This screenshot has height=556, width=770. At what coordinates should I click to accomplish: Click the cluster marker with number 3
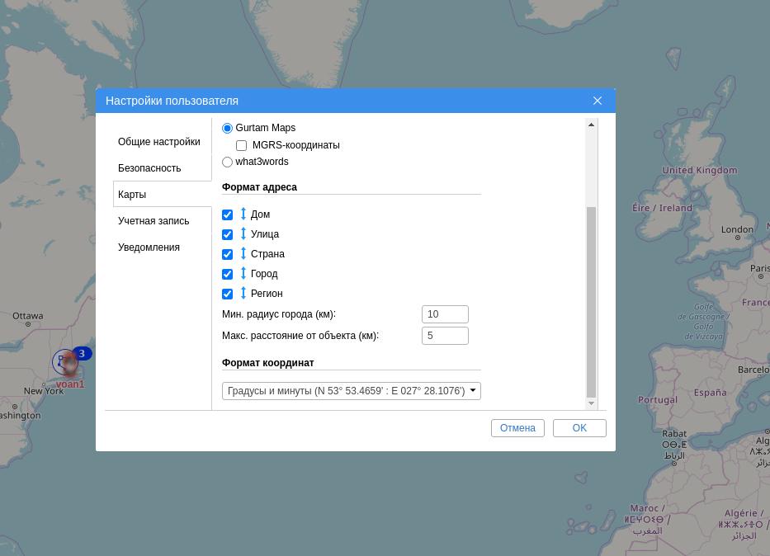pos(82,353)
